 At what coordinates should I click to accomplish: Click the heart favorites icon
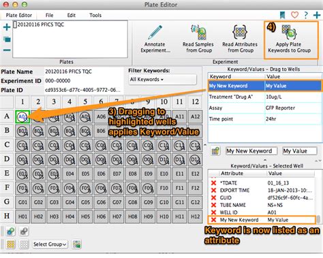pos(294,15)
